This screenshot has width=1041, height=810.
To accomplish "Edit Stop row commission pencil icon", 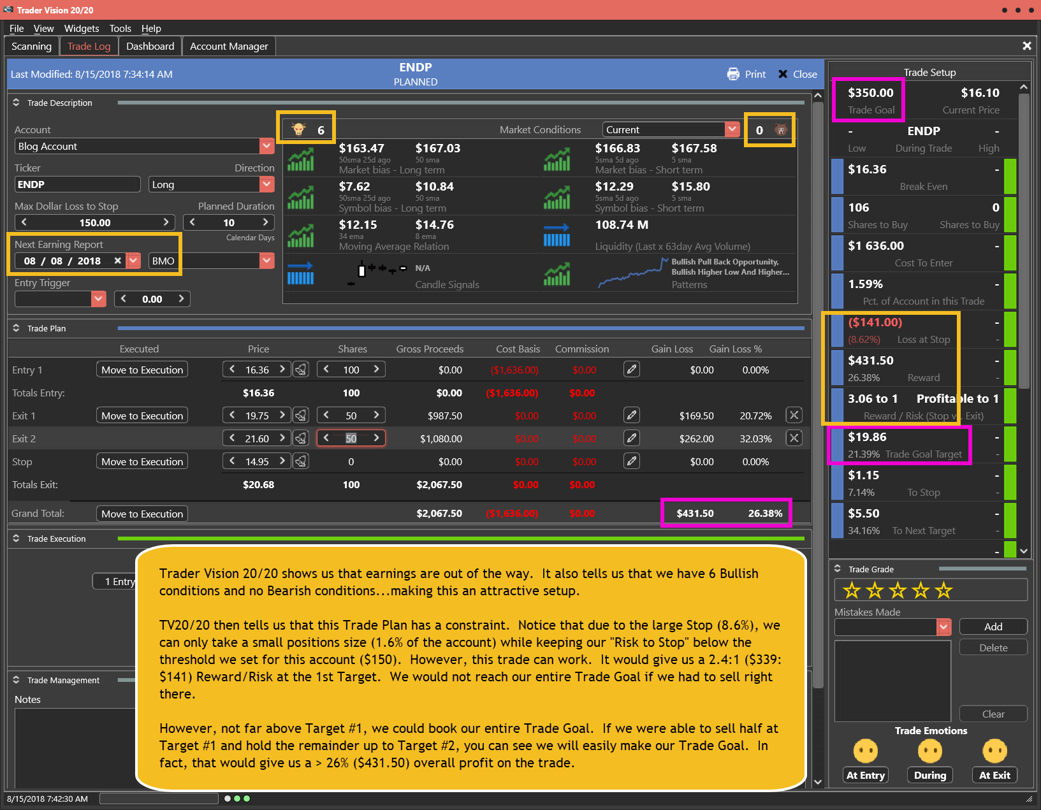I will coord(632,461).
